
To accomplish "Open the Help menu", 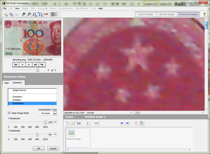I will (100, 8).
